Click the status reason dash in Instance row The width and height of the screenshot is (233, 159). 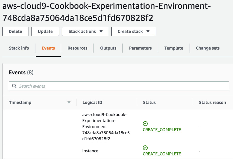(x=200, y=151)
